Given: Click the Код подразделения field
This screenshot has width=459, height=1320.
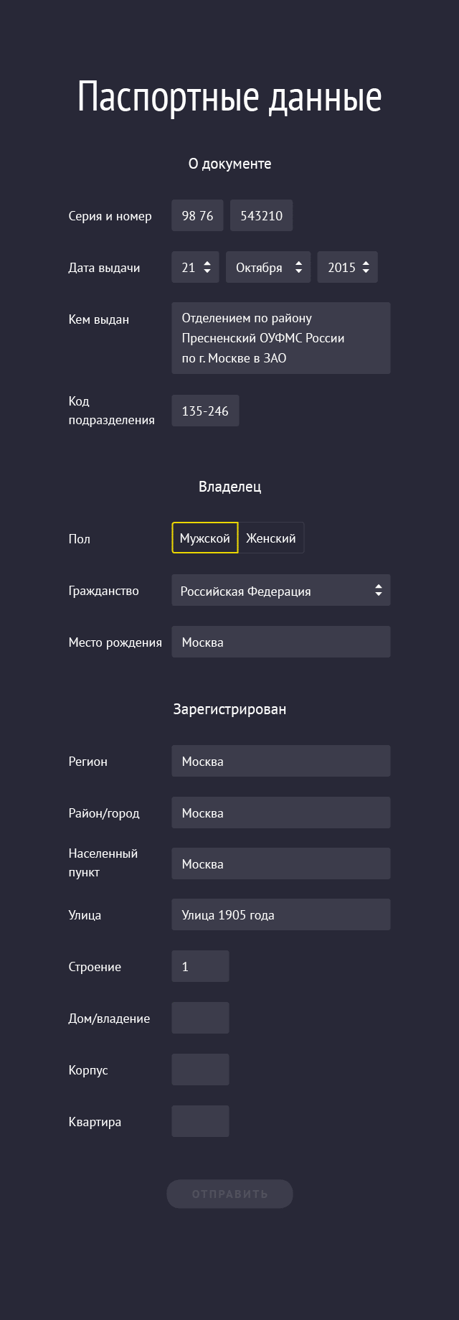Looking at the screenshot, I should [205, 411].
